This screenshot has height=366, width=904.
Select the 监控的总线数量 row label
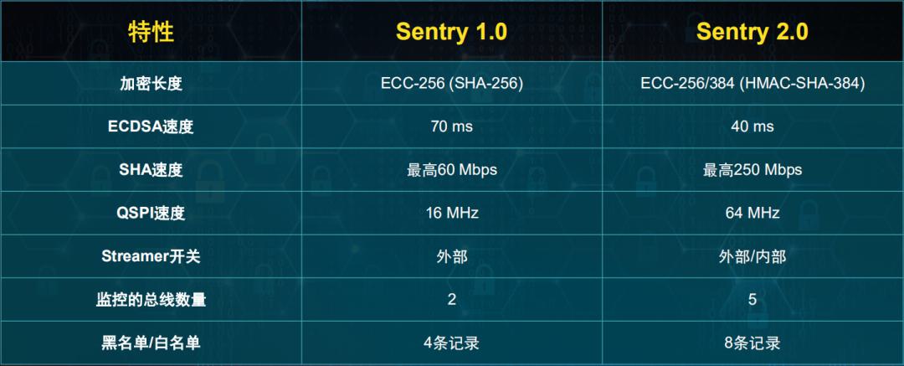pos(151,300)
